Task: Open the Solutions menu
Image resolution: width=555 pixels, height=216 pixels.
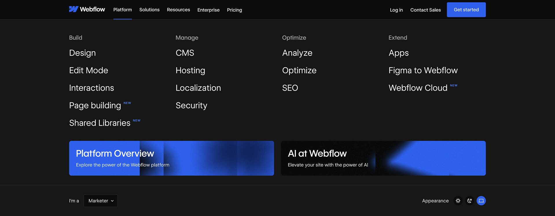Action: (x=149, y=10)
